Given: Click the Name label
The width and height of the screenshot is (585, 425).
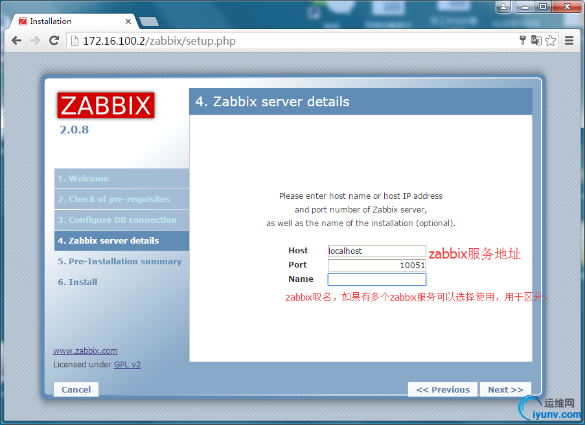Looking at the screenshot, I should (301, 279).
